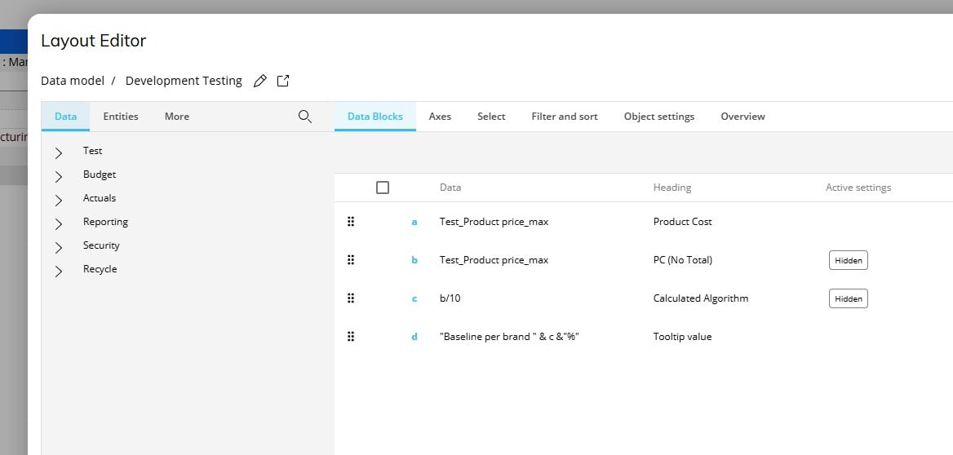Click the Product Cost heading cell
The height and width of the screenshot is (455, 953).
pyautogui.click(x=683, y=222)
